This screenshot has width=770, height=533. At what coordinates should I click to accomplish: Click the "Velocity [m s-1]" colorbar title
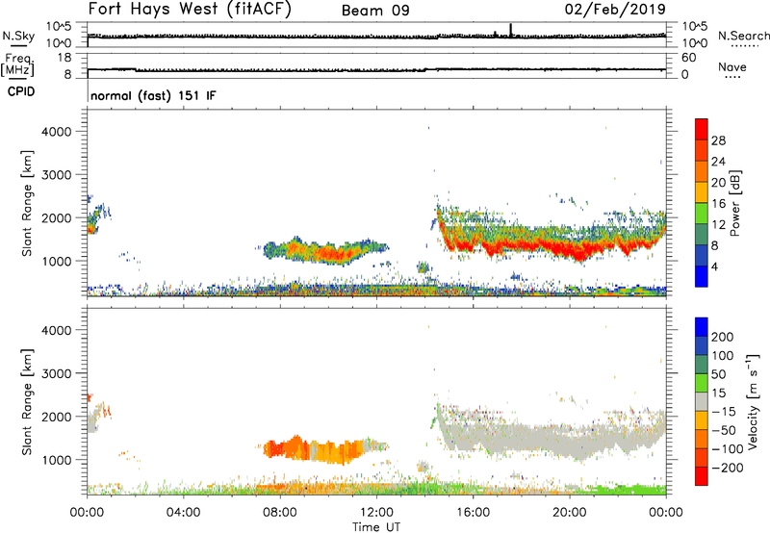coord(753,401)
